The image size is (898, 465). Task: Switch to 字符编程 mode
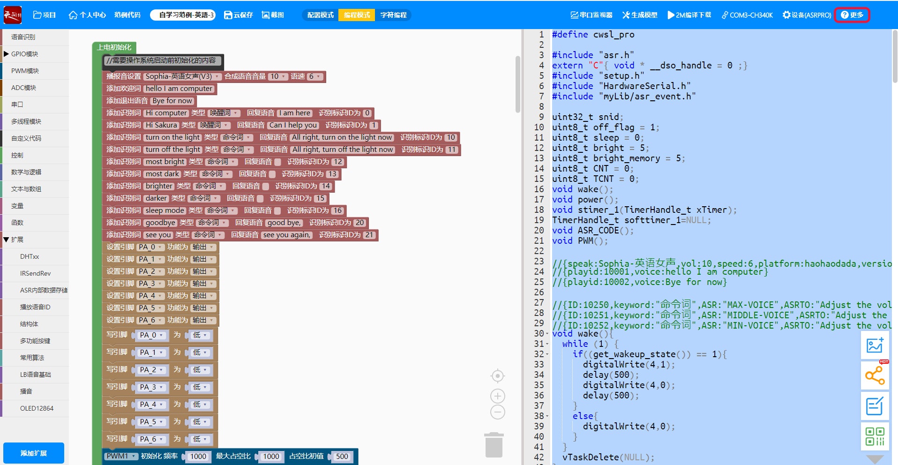coord(394,15)
